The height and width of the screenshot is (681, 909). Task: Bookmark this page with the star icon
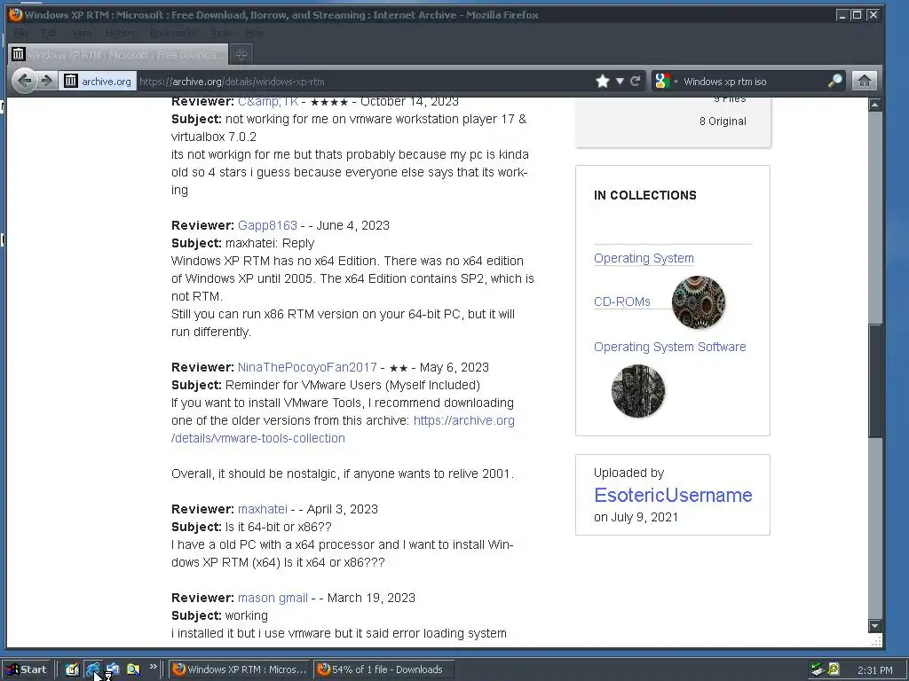pos(603,81)
